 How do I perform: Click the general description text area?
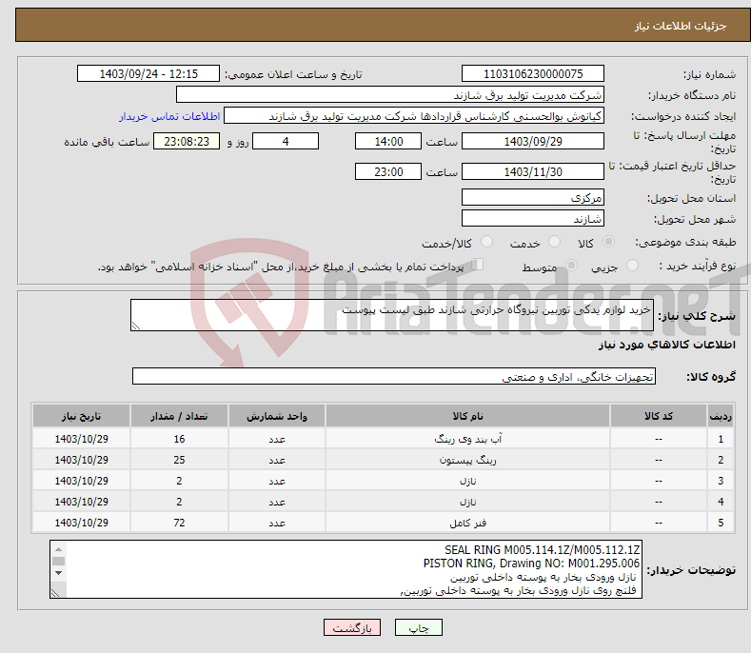click(x=392, y=315)
